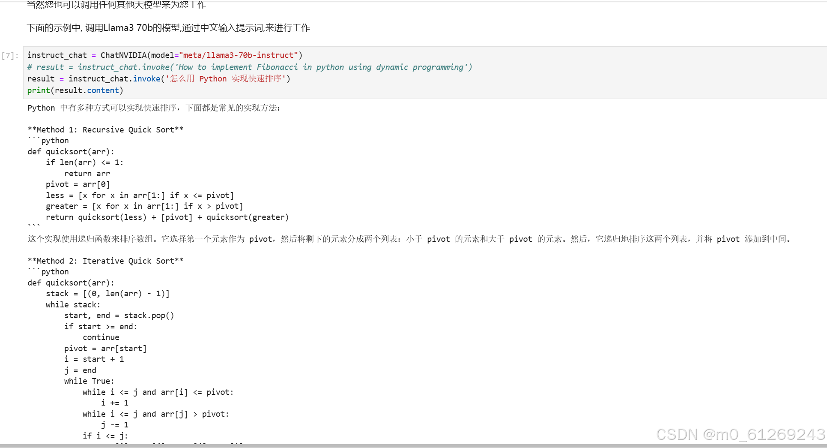Click the line 'instruct_chat = ChatNVIDIA(model=...'
The width and height of the screenshot is (827, 448).
point(165,55)
